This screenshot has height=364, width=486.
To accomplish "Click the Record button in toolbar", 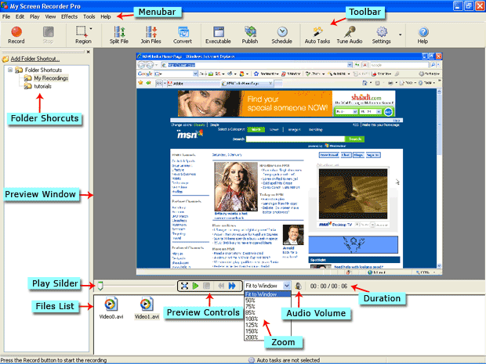I will [16, 34].
